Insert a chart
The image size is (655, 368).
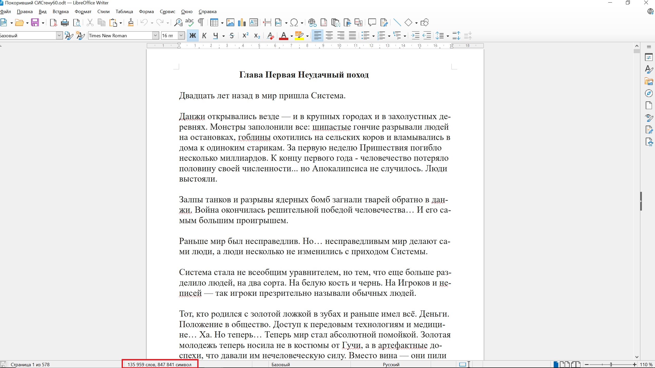[242, 23]
